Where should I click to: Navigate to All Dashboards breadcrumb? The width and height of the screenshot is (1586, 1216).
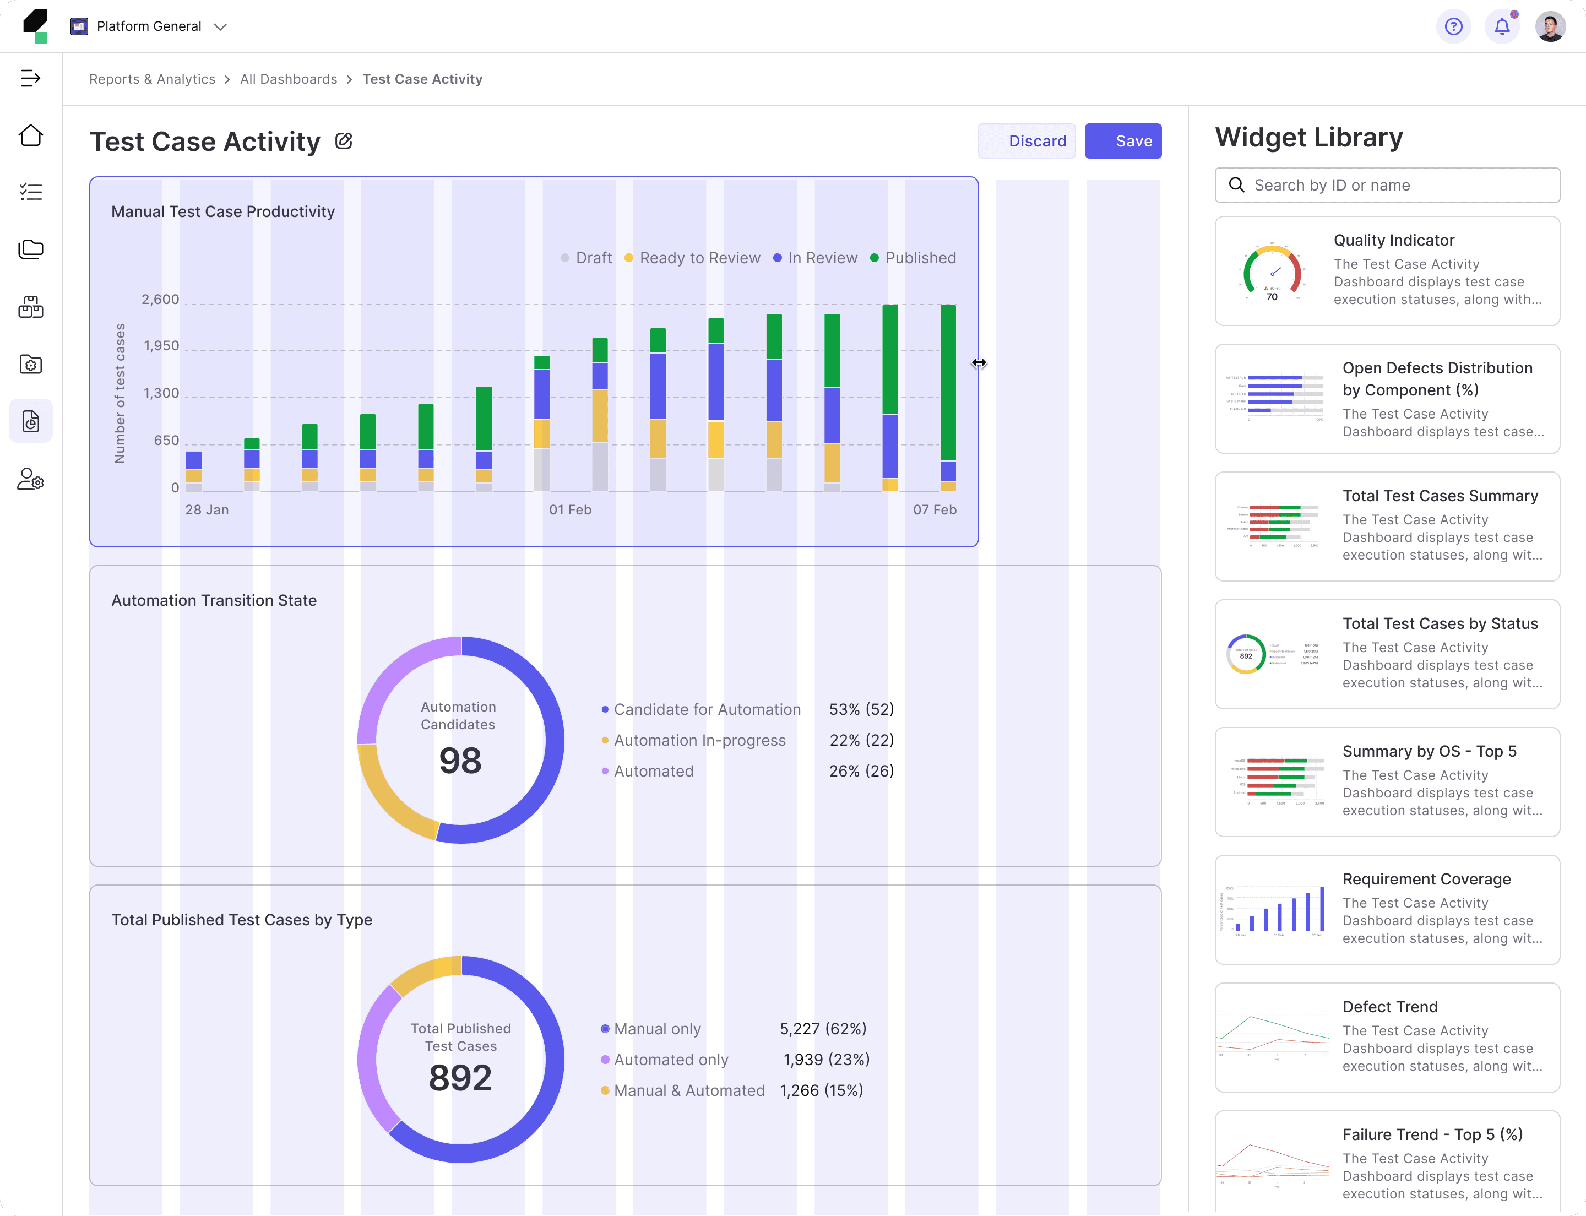point(288,79)
